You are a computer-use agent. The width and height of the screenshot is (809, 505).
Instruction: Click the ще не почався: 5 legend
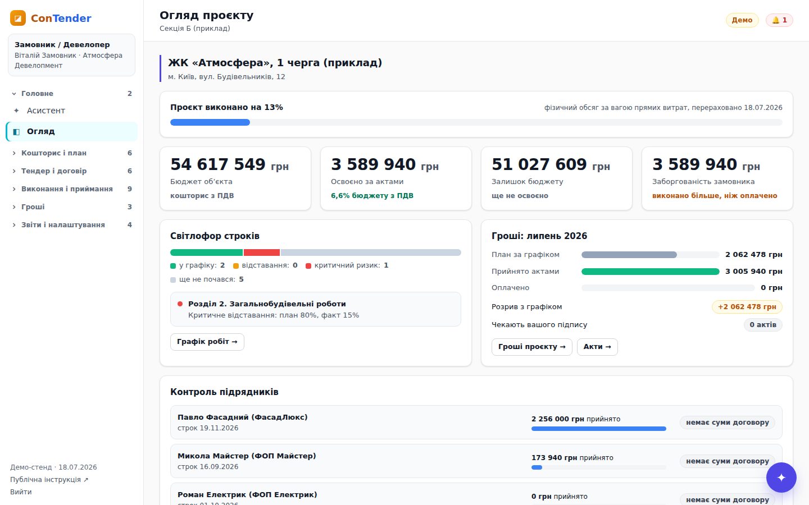[207, 279]
